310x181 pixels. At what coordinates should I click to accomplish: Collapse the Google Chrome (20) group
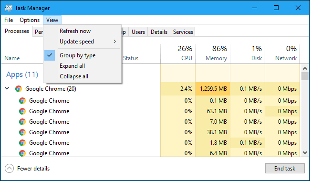point(7,88)
